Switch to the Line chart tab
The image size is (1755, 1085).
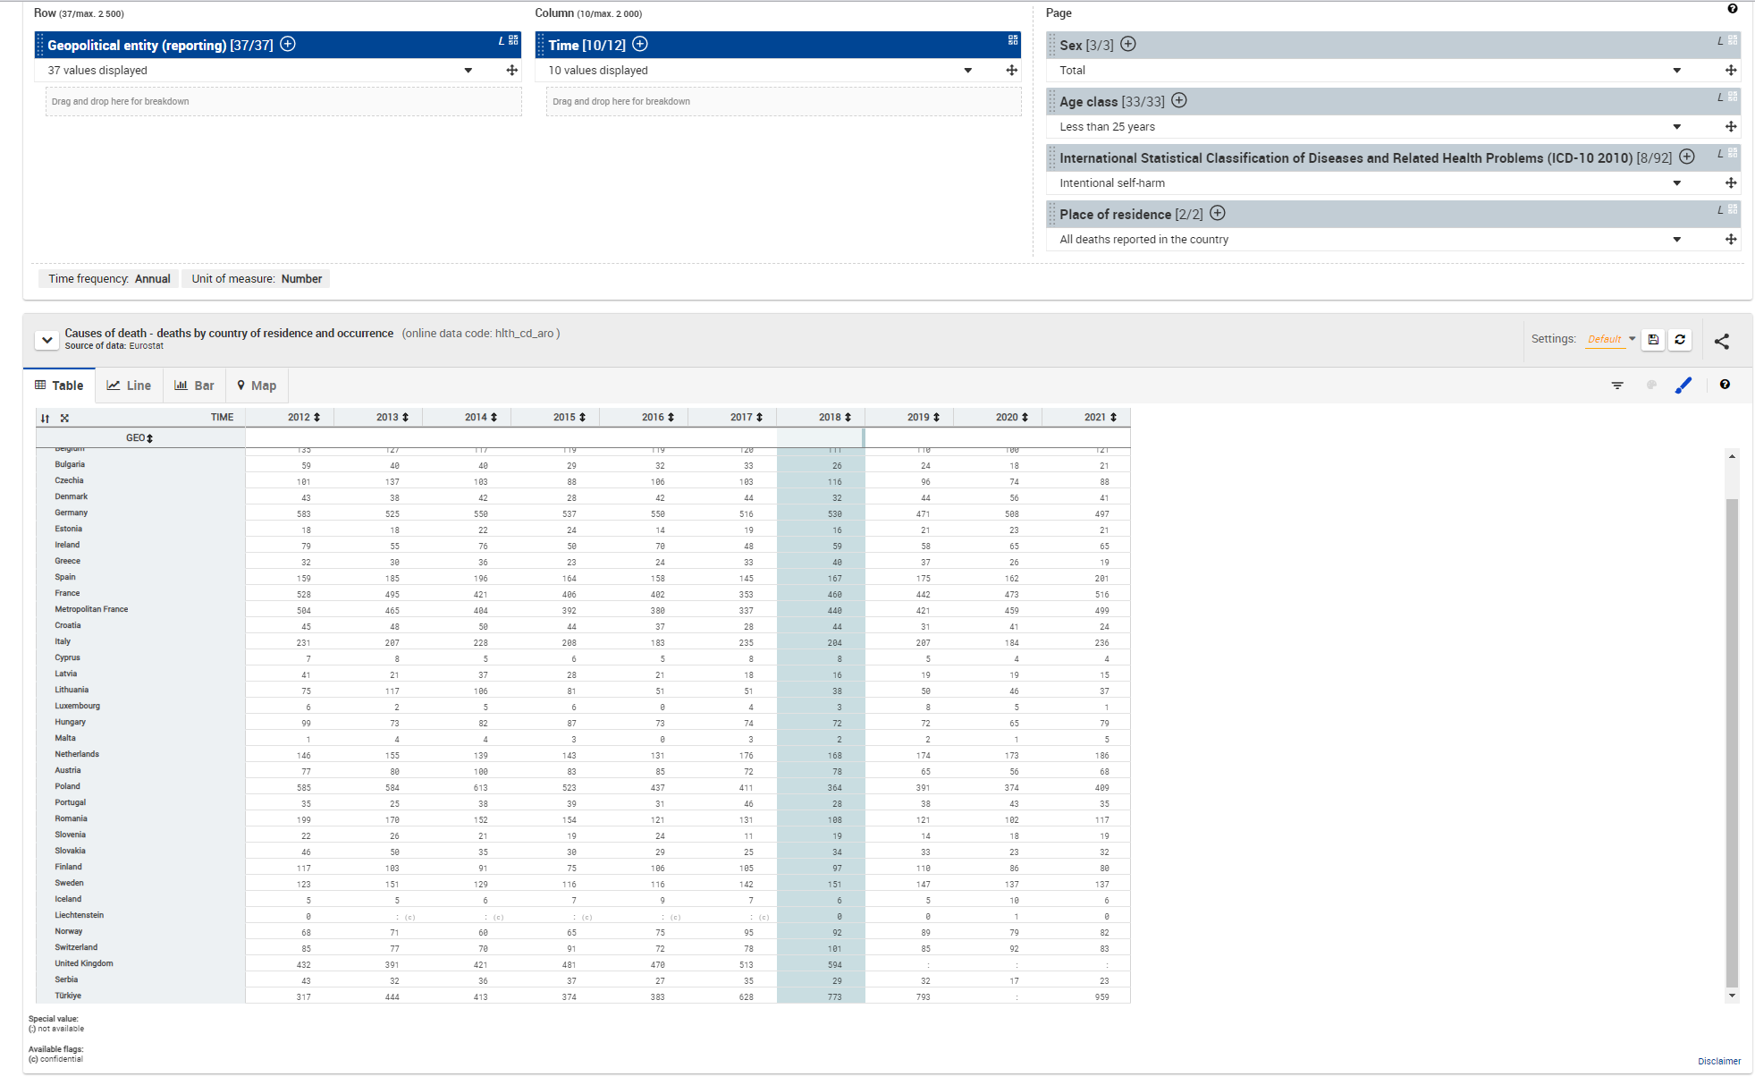pos(129,386)
